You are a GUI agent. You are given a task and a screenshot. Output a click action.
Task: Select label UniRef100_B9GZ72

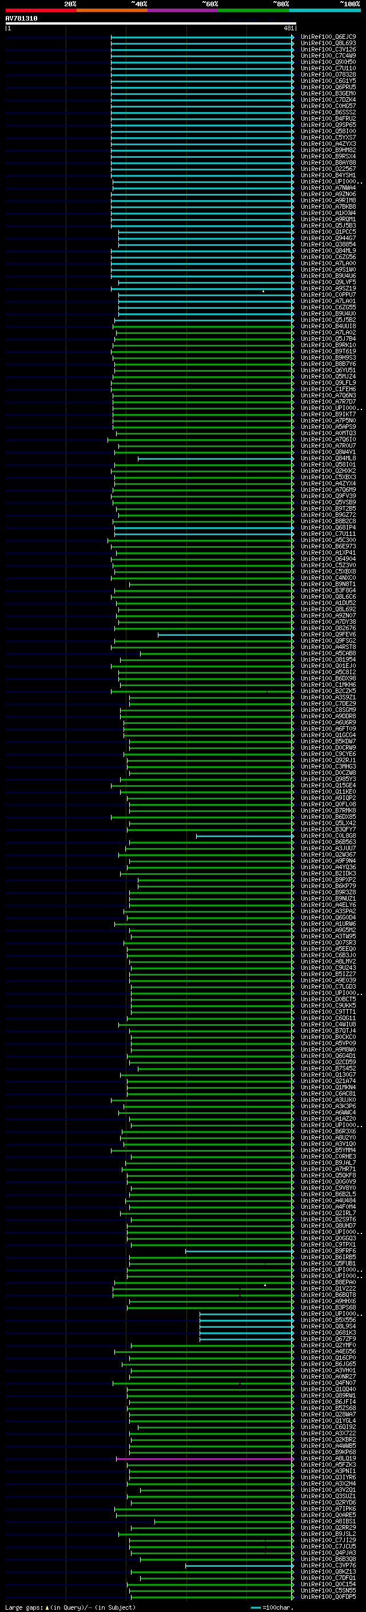(x=328, y=515)
